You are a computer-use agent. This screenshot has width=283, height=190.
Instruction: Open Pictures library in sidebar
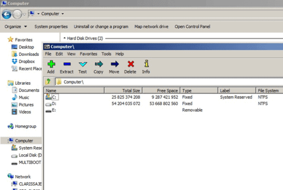click(22, 104)
